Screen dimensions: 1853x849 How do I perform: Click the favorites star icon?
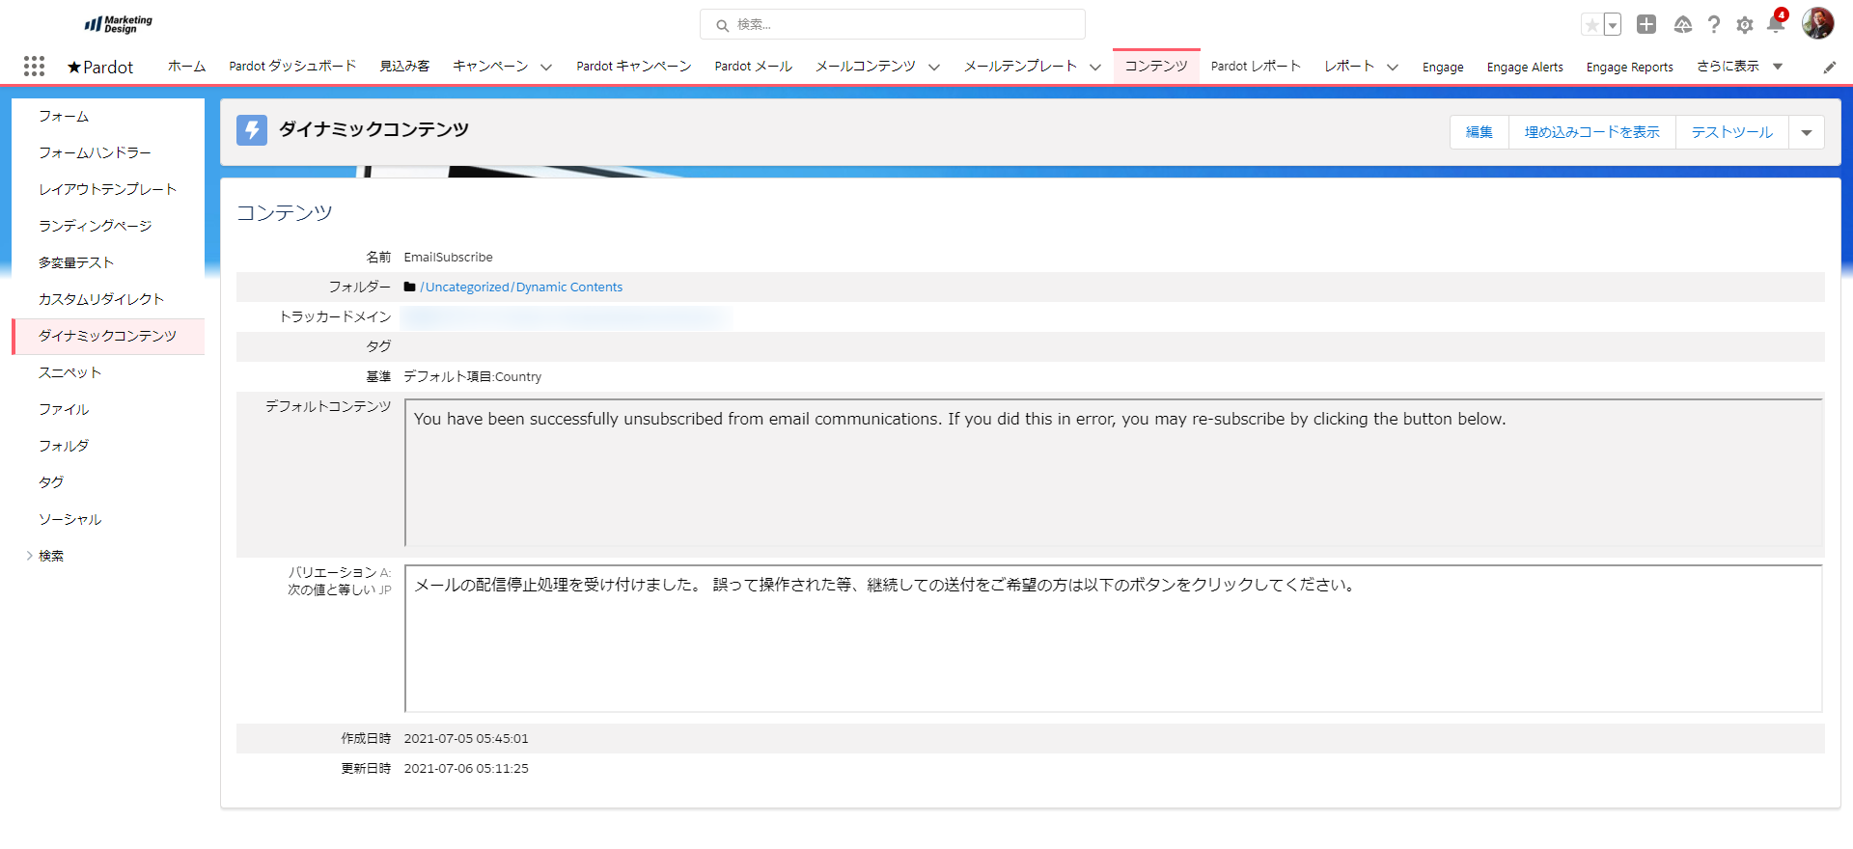coord(1592,25)
